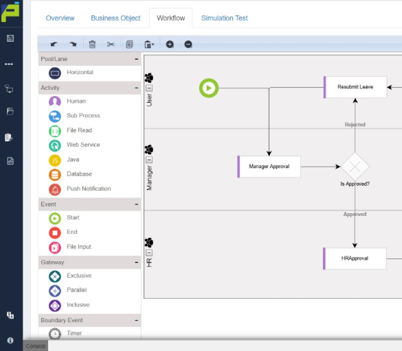402x351 pixels.
Task: Select the End event icon
Action: pos(55,233)
